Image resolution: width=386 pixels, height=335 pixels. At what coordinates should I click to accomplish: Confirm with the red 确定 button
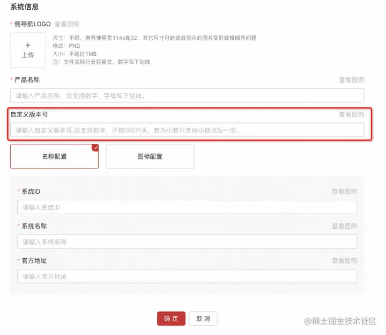171,318
